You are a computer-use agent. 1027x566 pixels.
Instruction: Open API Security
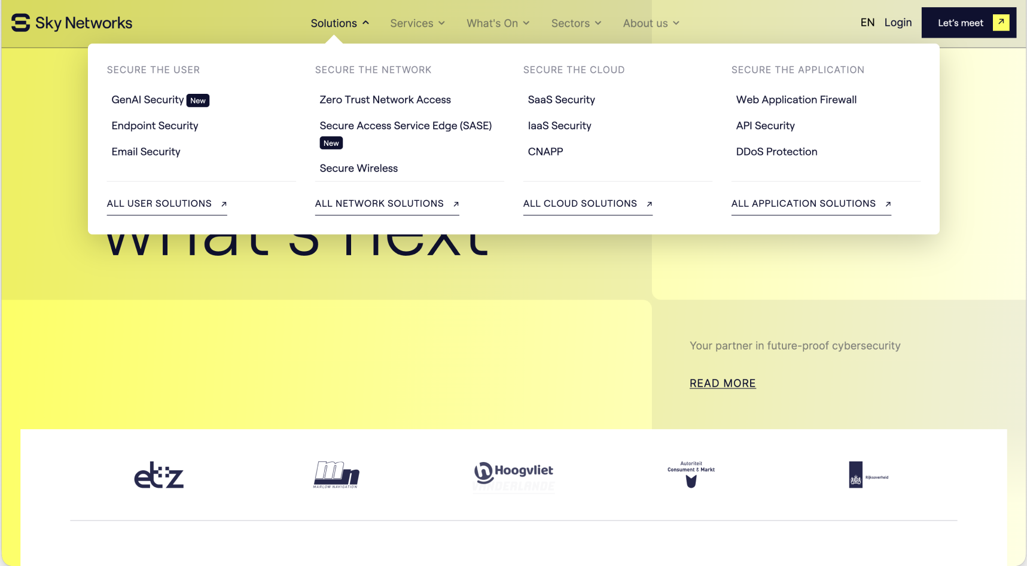(x=765, y=126)
